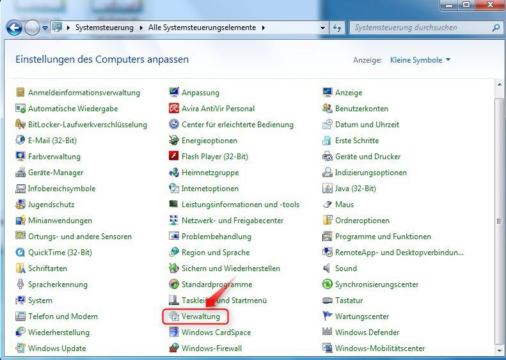Expand arrow after Alle Systemsteuerungselemente breadcrumb
This screenshot has width=506, height=360.
pos(264,27)
